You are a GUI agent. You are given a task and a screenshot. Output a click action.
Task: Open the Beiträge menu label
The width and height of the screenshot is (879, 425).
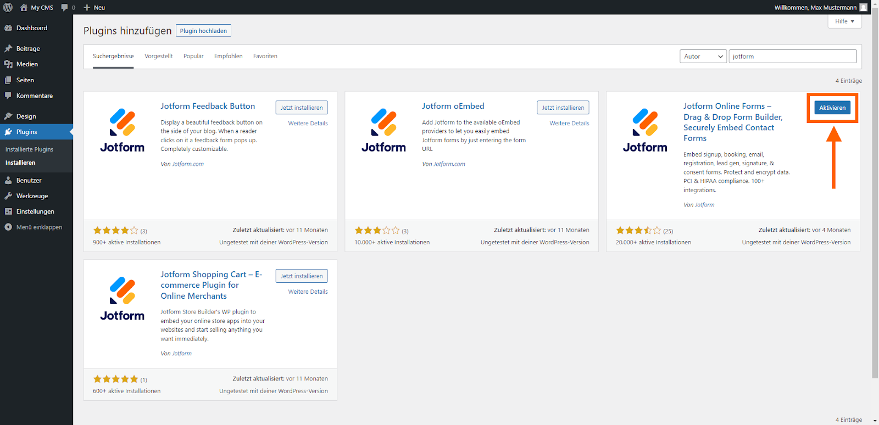click(x=28, y=49)
